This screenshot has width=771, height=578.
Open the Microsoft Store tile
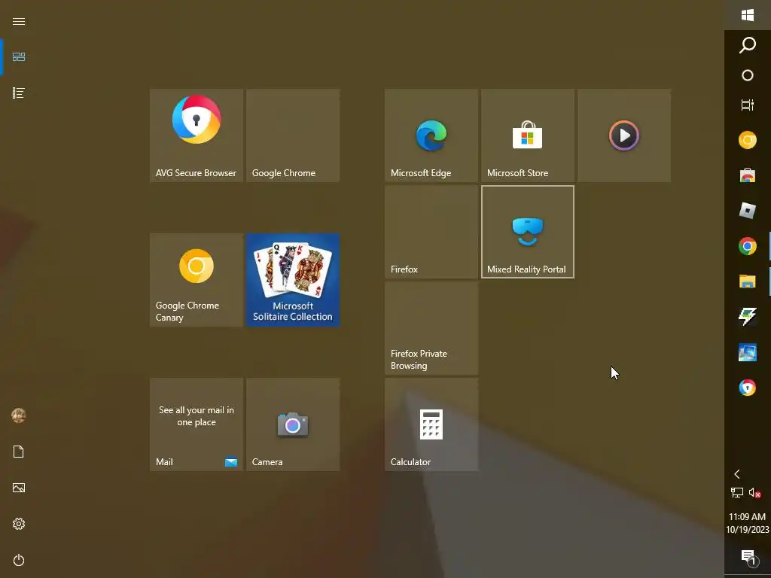pyautogui.click(x=528, y=135)
